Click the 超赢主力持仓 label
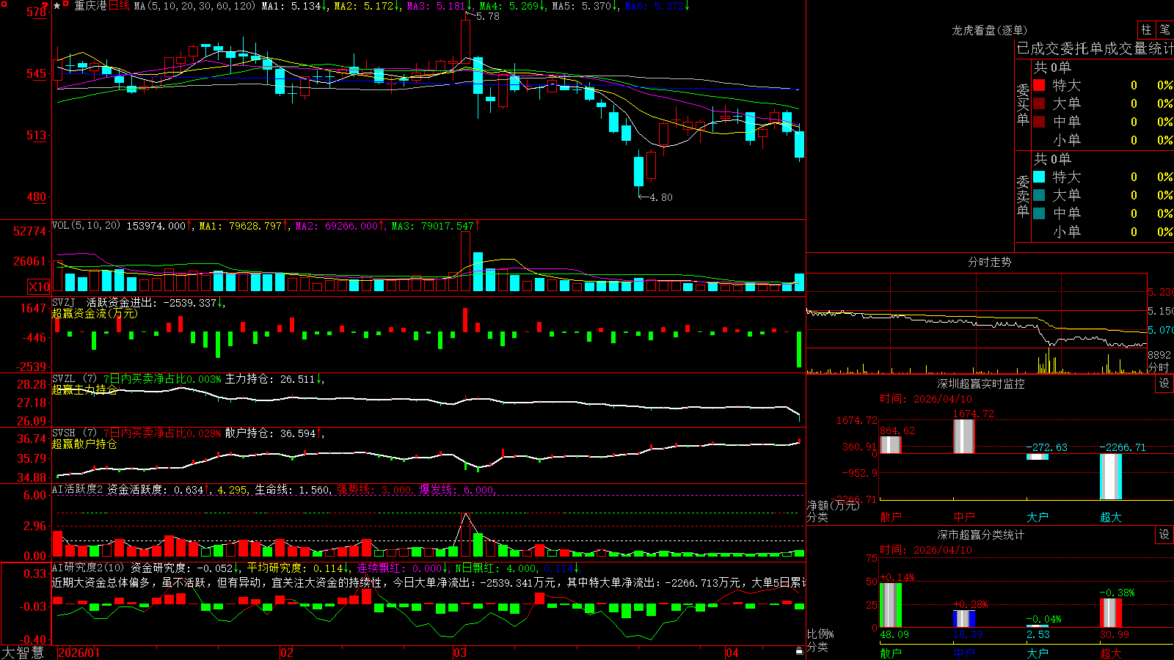 pyautogui.click(x=84, y=389)
